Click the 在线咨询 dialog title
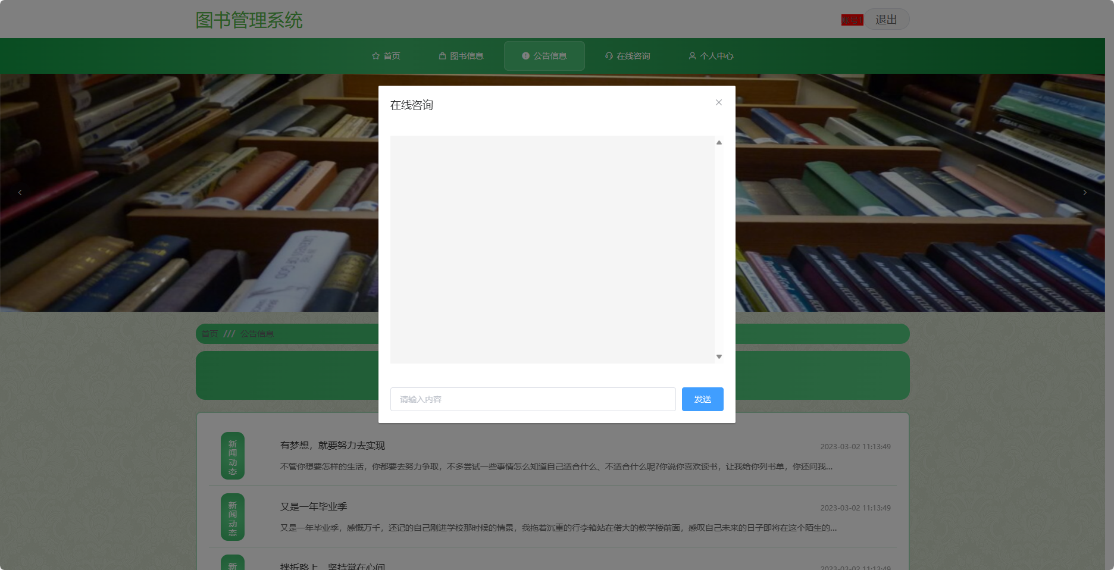The height and width of the screenshot is (570, 1114). (x=411, y=105)
